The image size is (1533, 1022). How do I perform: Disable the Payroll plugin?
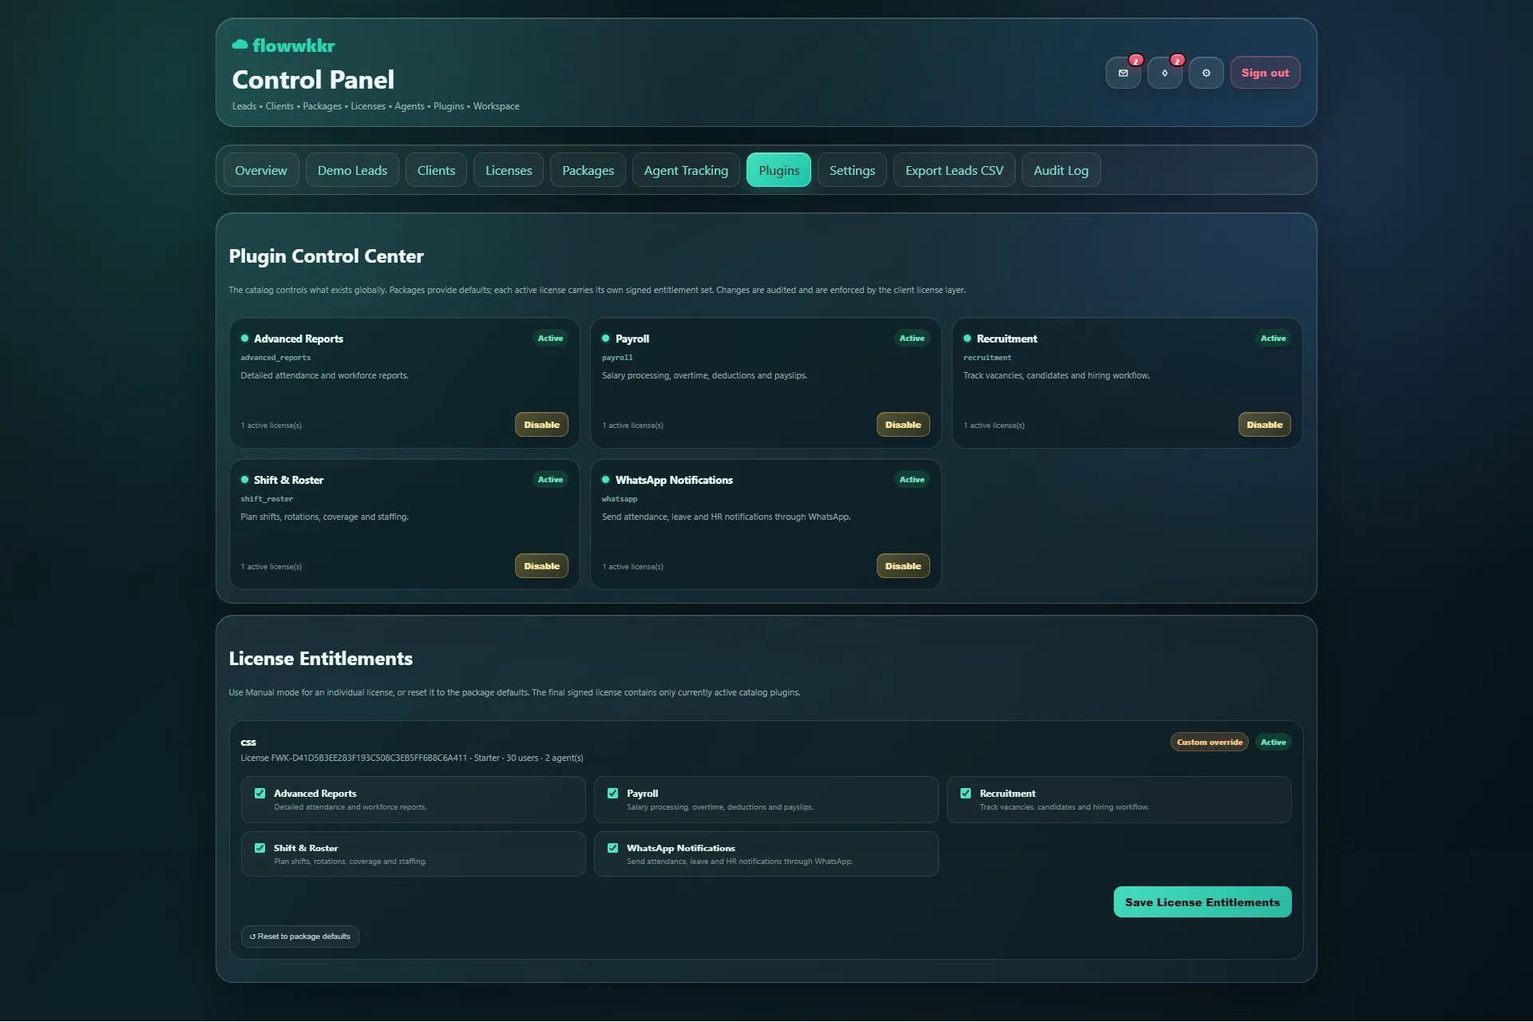tap(903, 425)
